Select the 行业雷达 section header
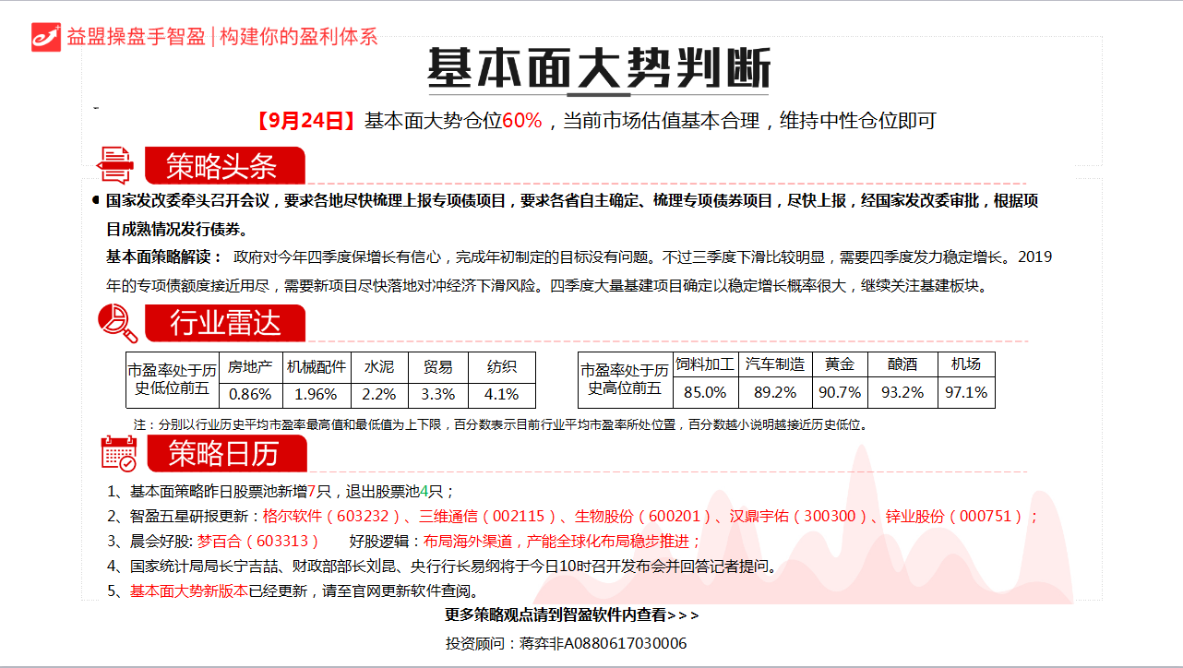Screen dimensions: 1183x668 [224, 324]
